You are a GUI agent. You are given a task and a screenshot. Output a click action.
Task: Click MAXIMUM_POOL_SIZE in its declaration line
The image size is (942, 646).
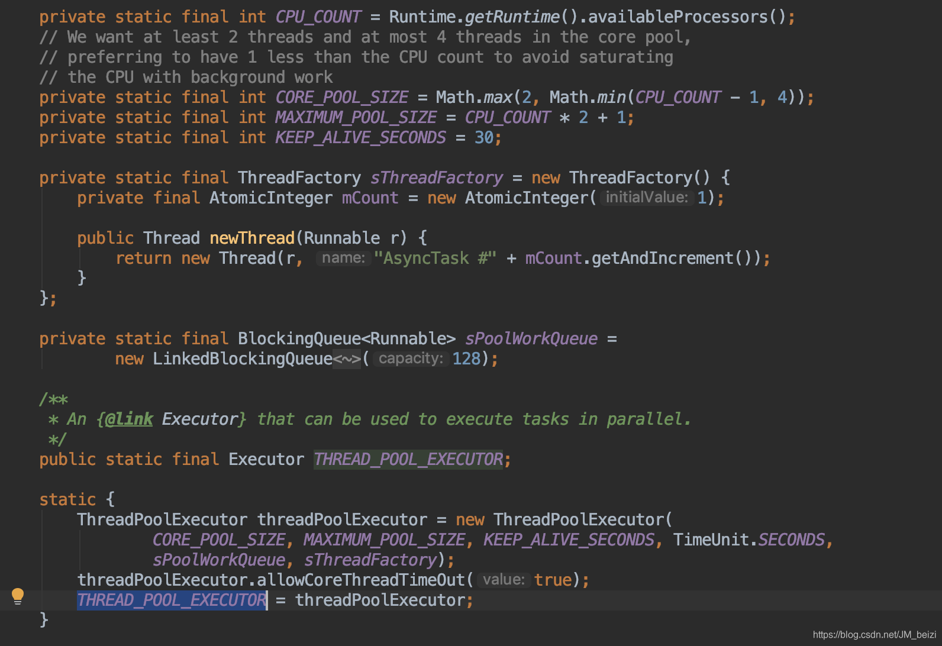click(356, 118)
